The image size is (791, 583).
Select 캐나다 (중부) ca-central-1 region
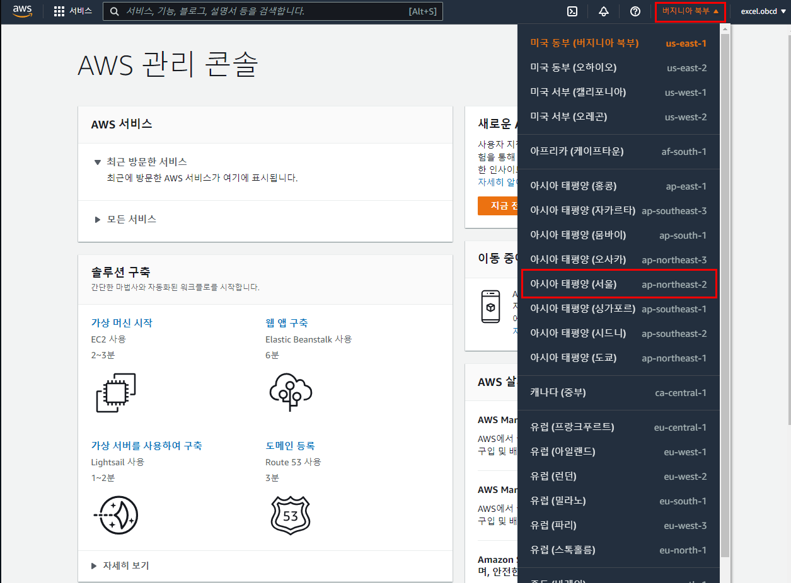(x=618, y=392)
